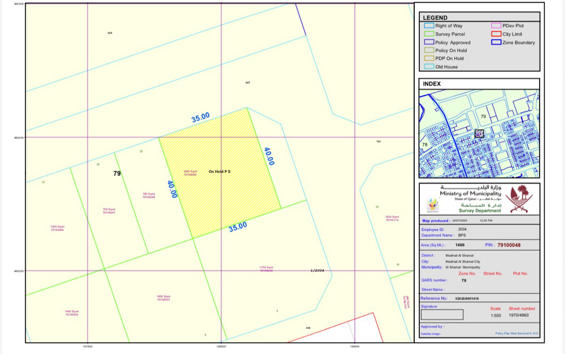This screenshot has height=354, width=565.
Task: Click the Zone Boundary legend swatch
Action: pos(496,42)
